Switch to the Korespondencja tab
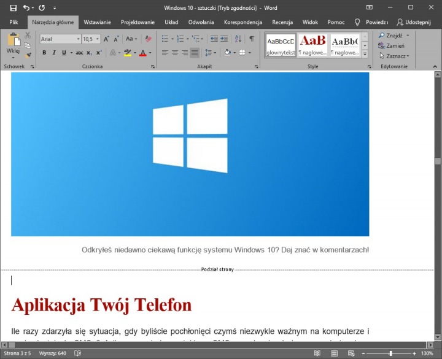 click(243, 22)
